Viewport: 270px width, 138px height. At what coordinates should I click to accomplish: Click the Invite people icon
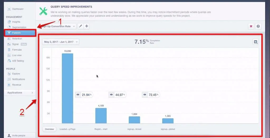click(x=9, y=135)
